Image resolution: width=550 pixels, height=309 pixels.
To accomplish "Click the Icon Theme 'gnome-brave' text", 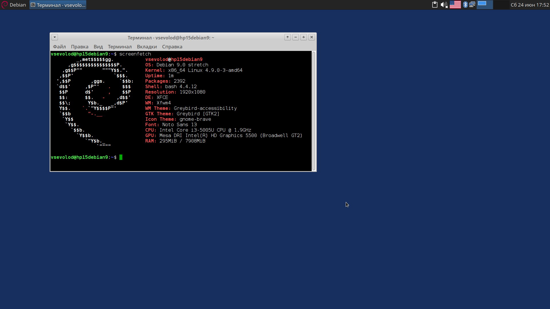I will pos(195,119).
